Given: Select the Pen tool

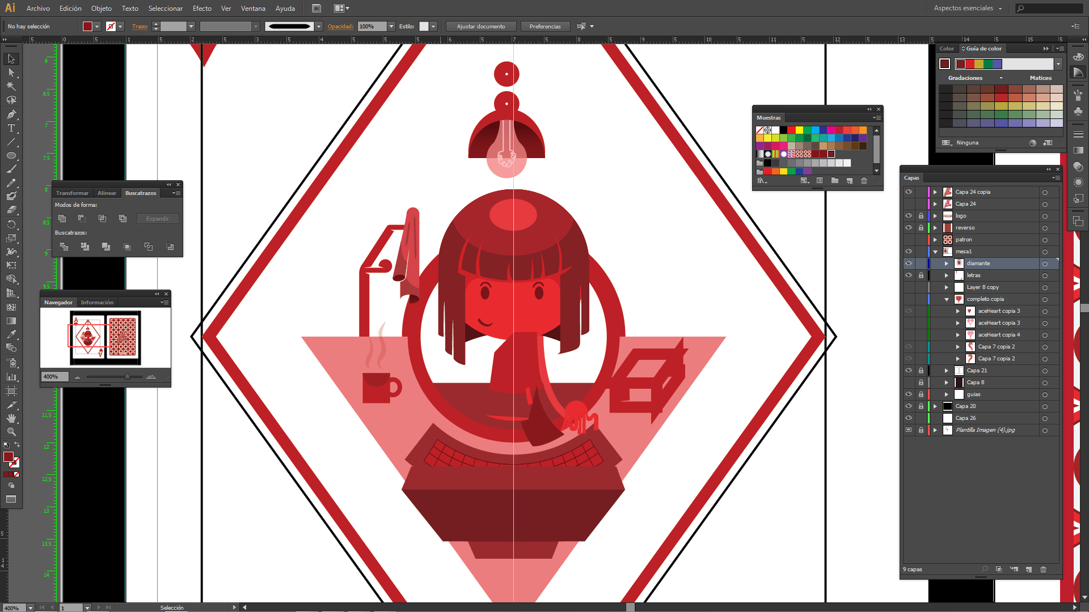Looking at the screenshot, I should pyautogui.click(x=11, y=114).
